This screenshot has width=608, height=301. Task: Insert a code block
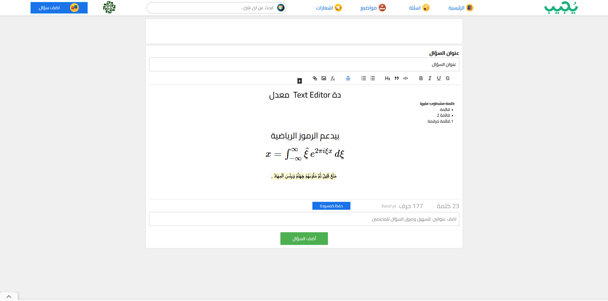pos(405,78)
